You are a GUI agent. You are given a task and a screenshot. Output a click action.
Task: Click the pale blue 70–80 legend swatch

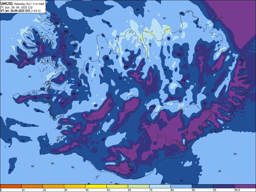click(160, 186)
